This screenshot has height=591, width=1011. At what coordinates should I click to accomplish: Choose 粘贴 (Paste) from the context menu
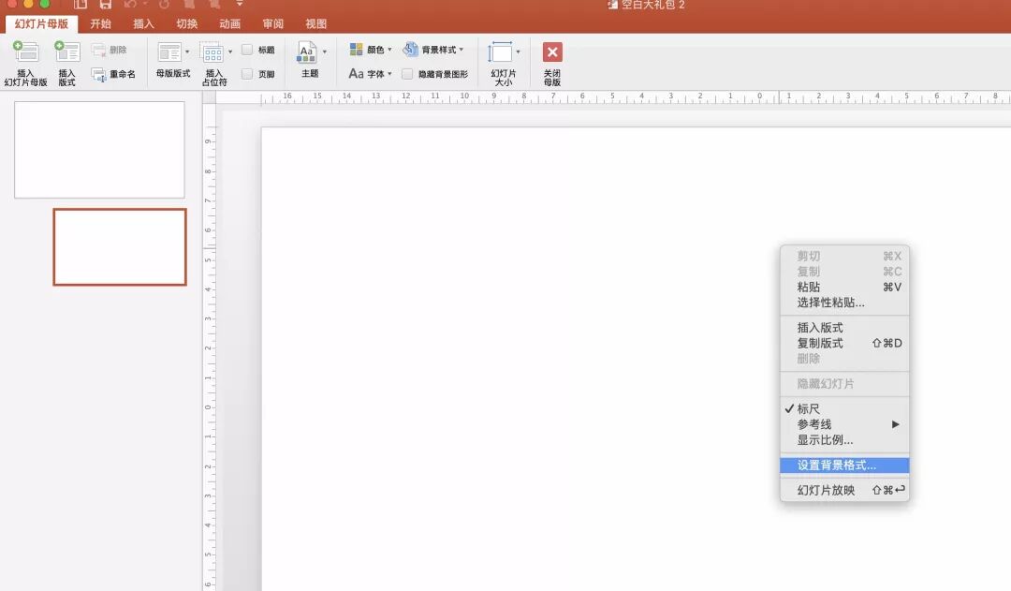click(844, 288)
